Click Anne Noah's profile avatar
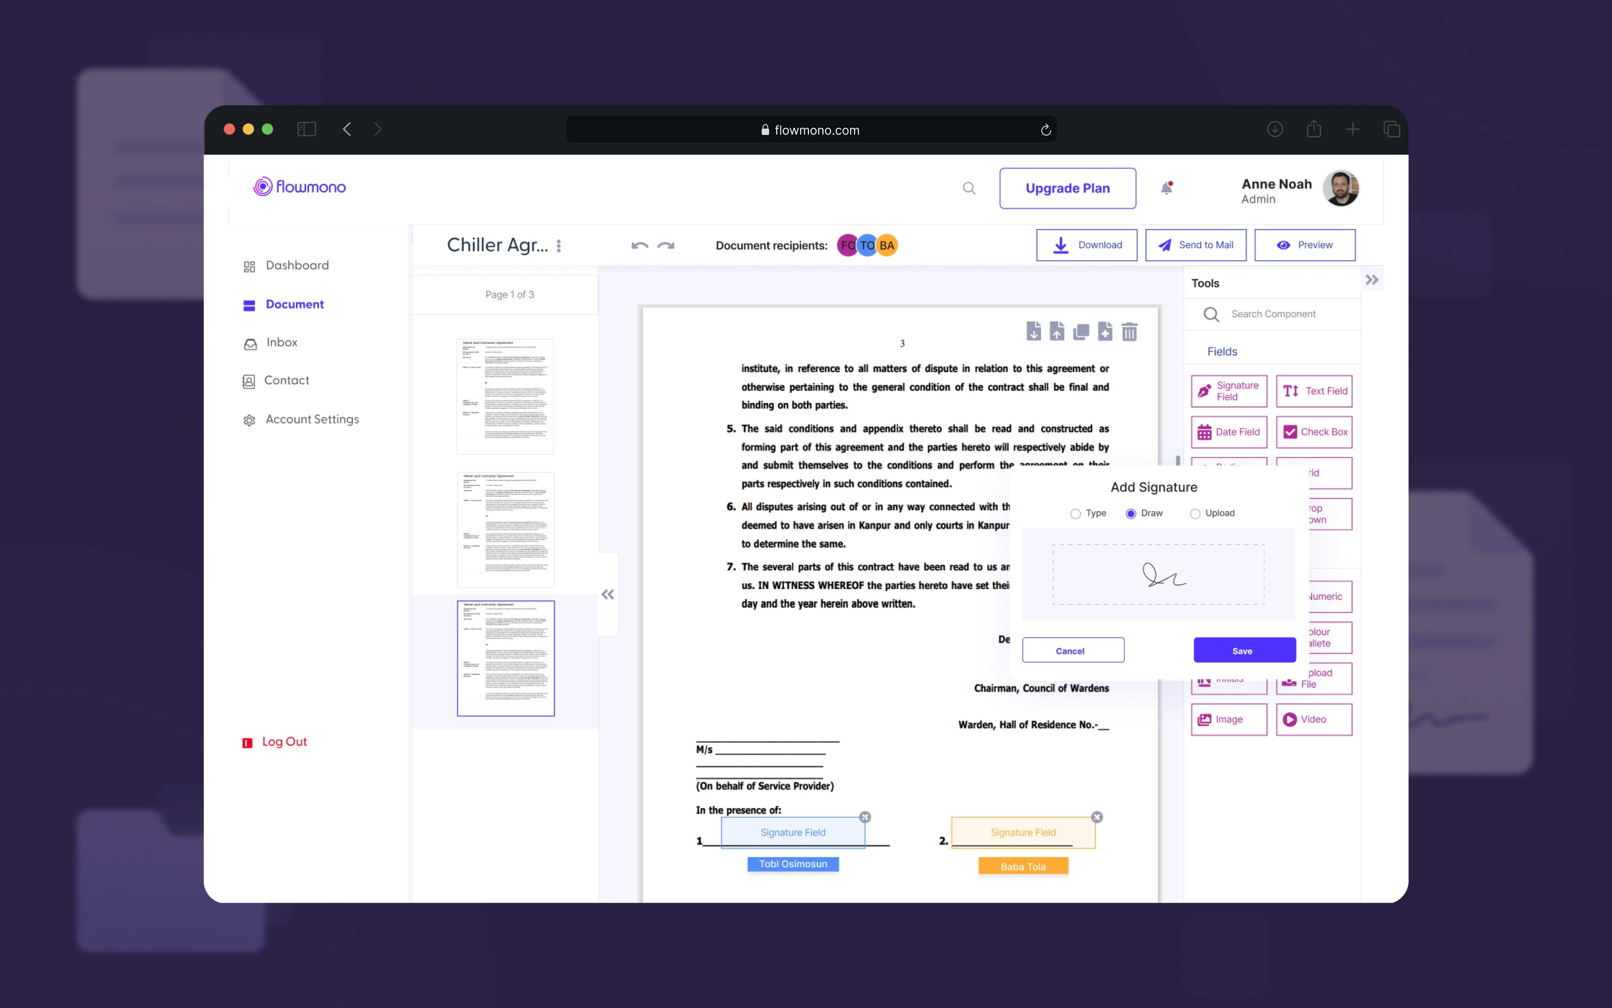Image resolution: width=1612 pixels, height=1008 pixels. click(x=1340, y=189)
